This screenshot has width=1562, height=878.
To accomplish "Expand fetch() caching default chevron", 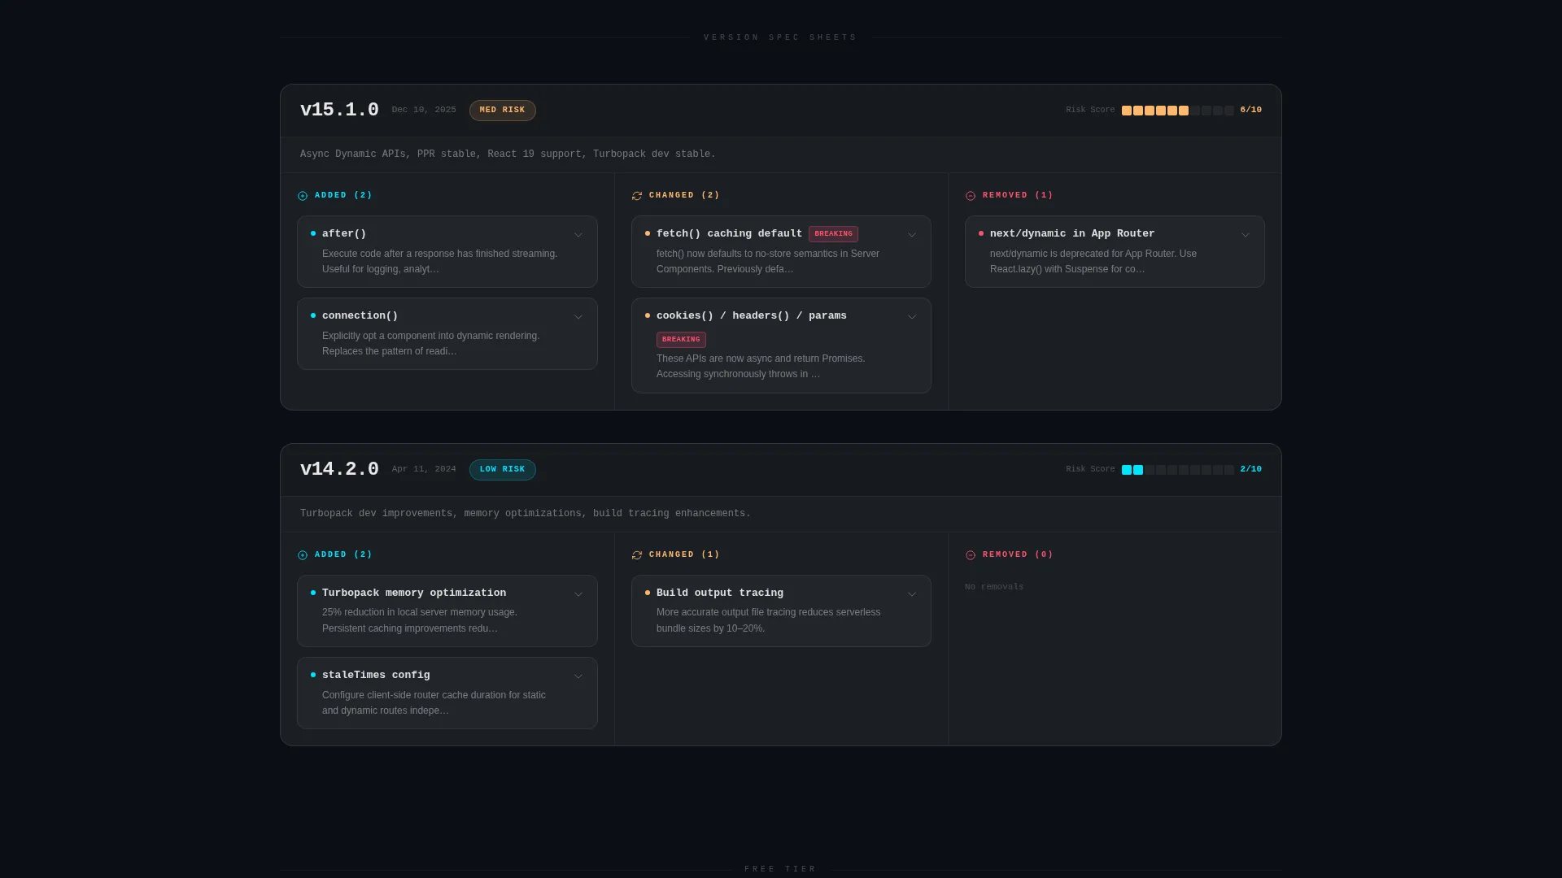I will (912, 235).
